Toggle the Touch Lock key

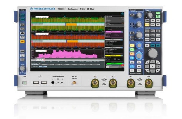coord(22,55)
